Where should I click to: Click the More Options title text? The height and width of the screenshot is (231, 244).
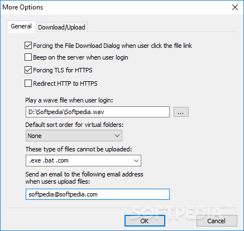pos(22,7)
